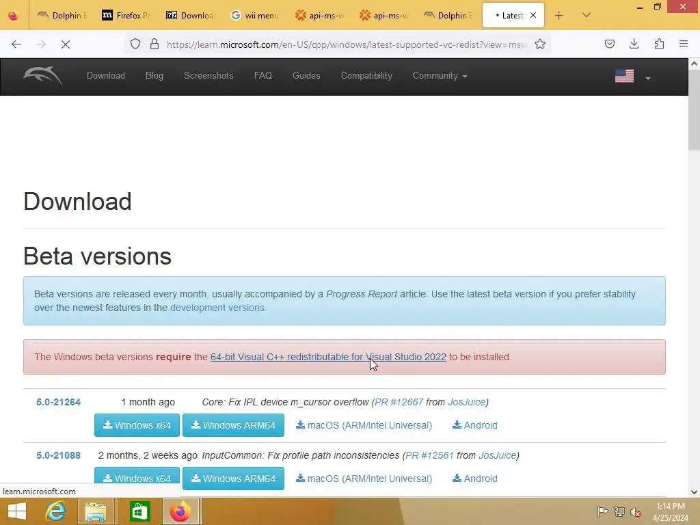The width and height of the screenshot is (700, 525).
Task: Click the network icon in system tray
Action: [619, 512]
